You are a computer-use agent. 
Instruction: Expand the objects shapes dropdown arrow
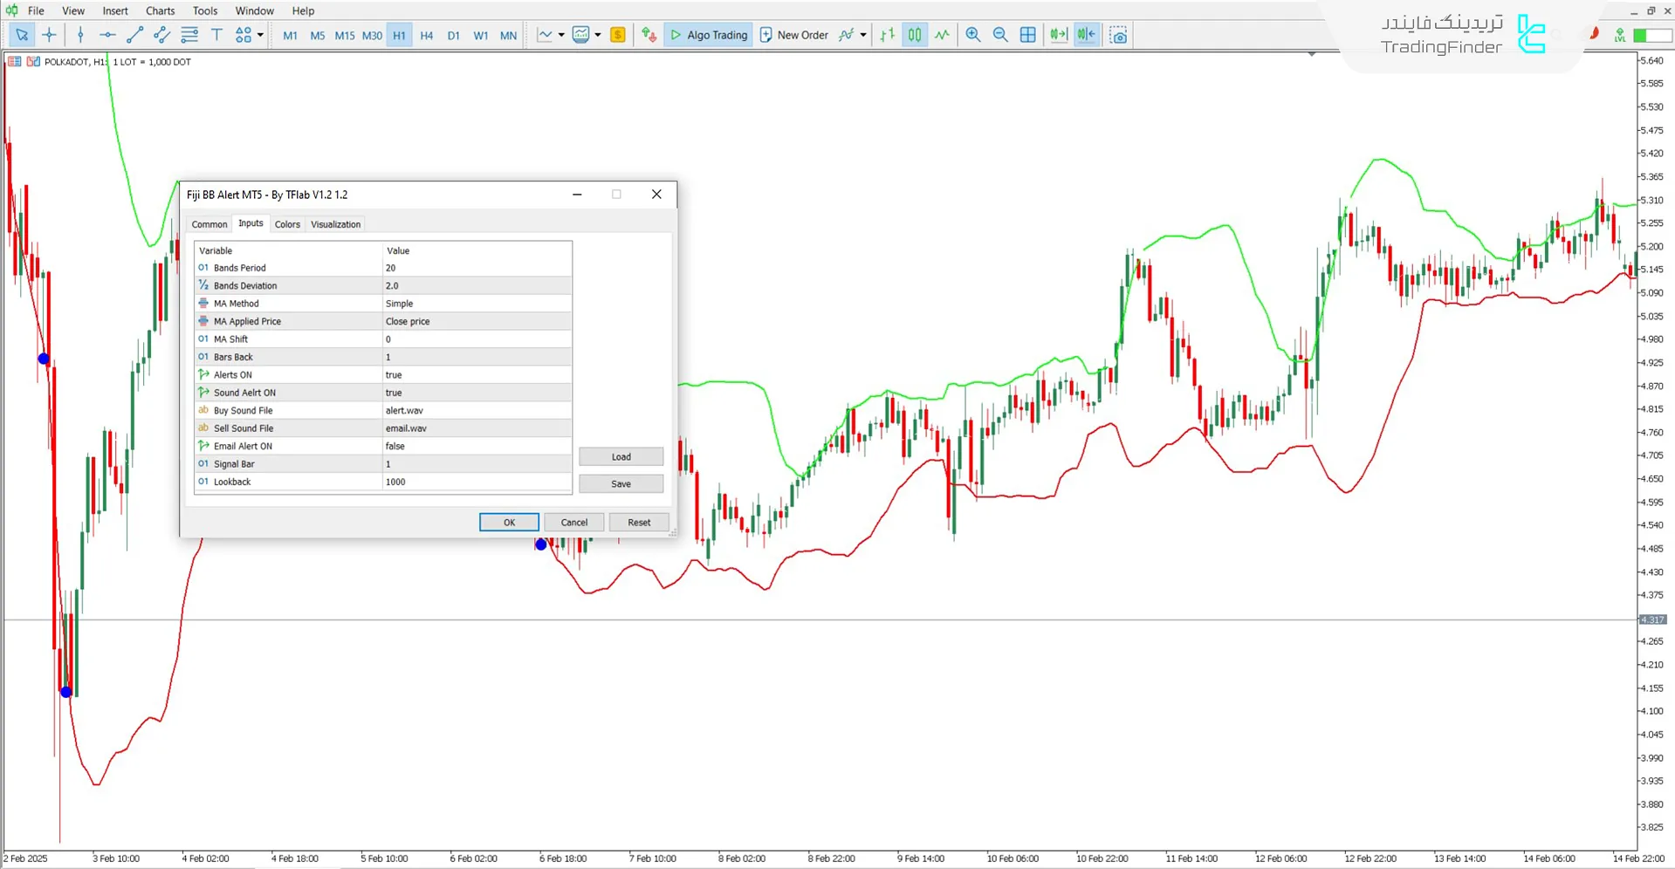pyautogui.click(x=260, y=35)
